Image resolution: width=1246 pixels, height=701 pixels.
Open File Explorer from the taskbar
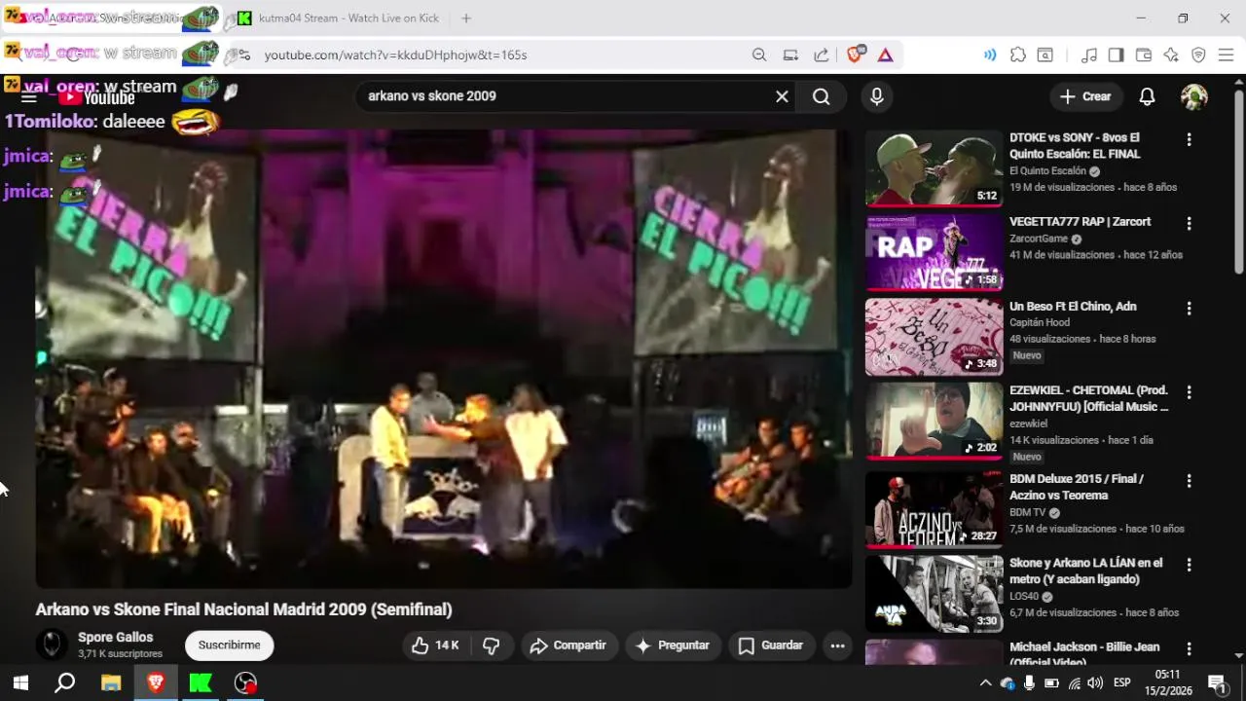(x=110, y=683)
